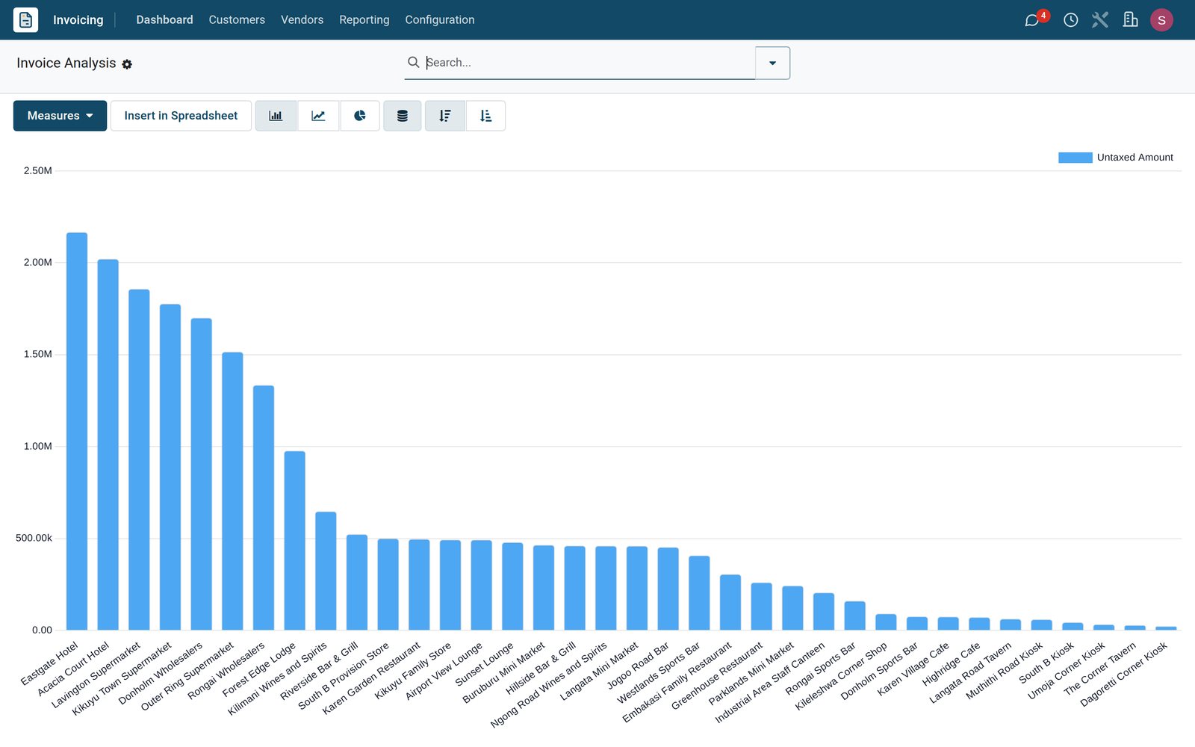Focus the Search input field
The image size is (1195, 747).
click(589, 63)
